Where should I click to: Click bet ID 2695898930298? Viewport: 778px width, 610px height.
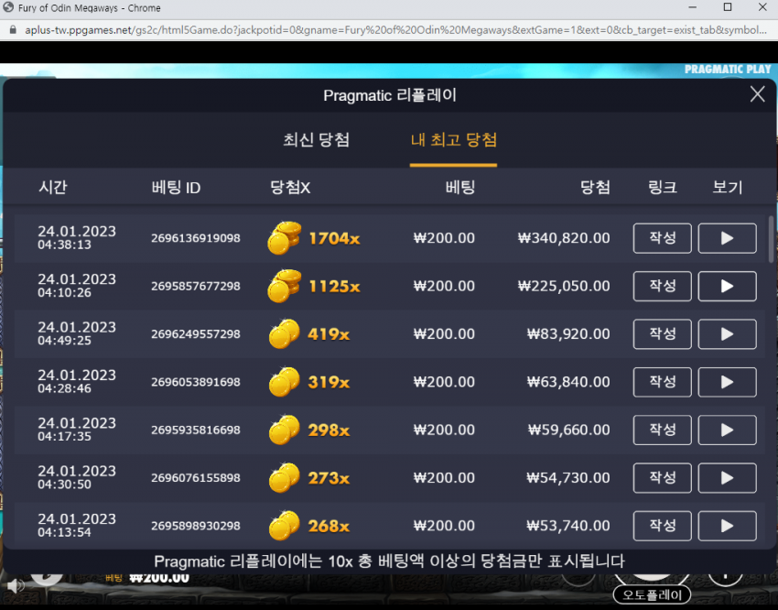[196, 526]
